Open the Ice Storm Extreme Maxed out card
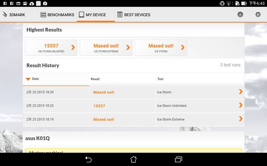The image size is (267, 166). [x=106, y=48]
